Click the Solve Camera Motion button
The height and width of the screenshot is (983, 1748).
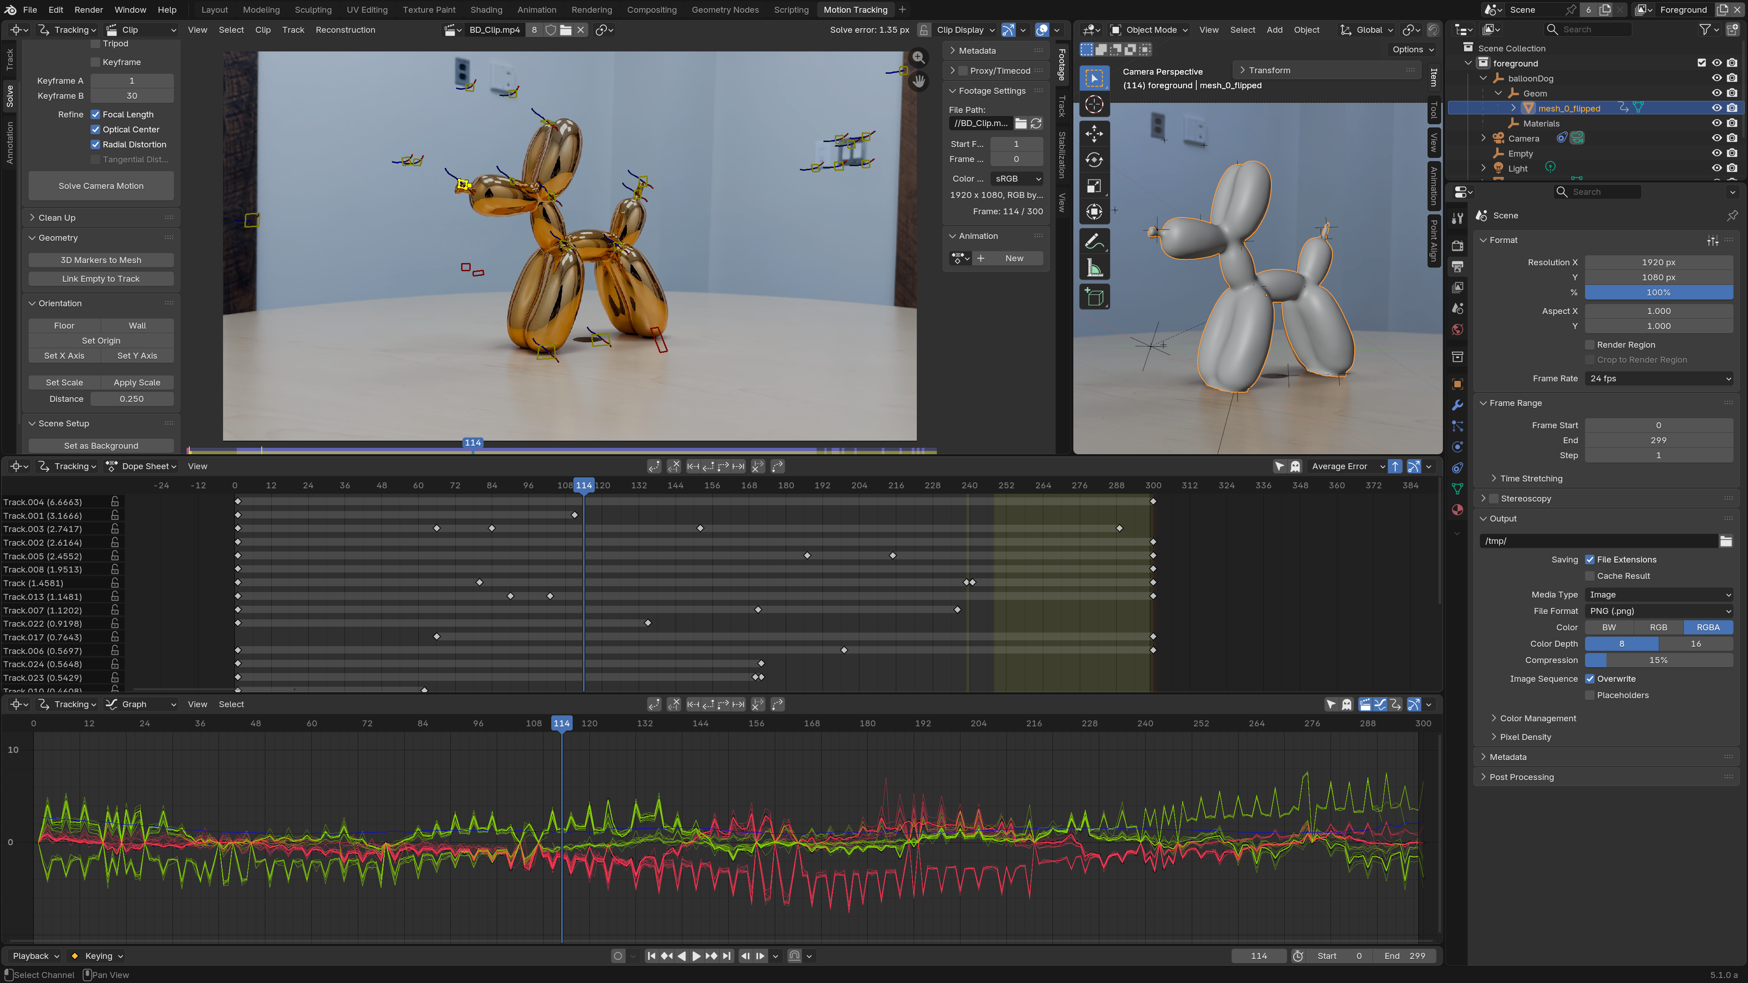point(101,186)
